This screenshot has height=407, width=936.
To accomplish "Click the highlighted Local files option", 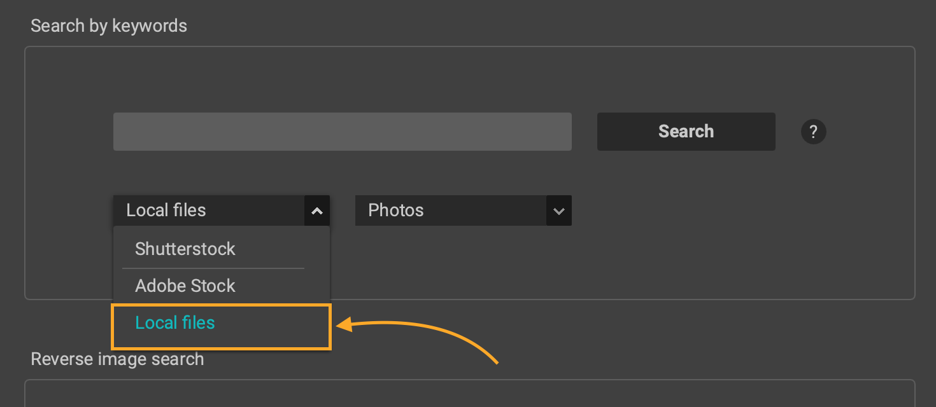I will point(174,322).
